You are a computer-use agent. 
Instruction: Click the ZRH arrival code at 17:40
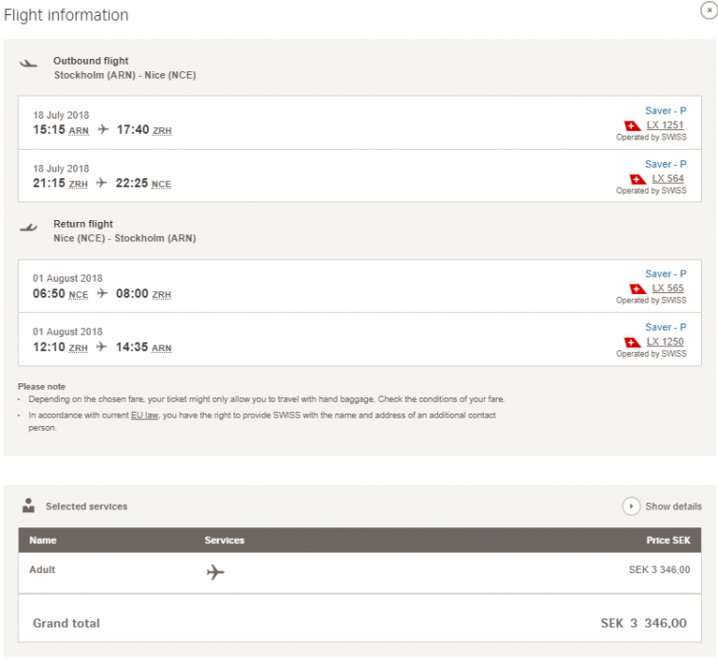point(162,131)
